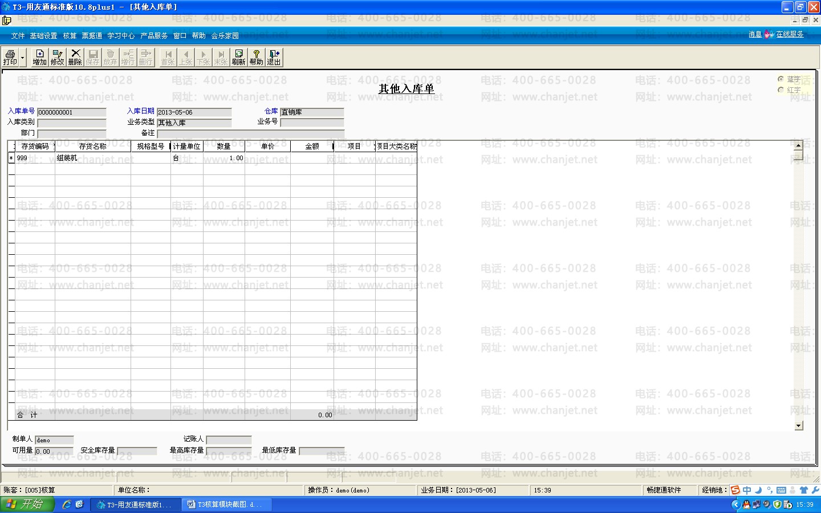Click the 项目 column header
The width and height of the screenshot is (821, 513).
coord(354,146)
